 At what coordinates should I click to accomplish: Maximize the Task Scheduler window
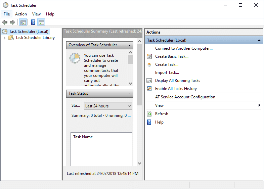[x=240, y=5]
